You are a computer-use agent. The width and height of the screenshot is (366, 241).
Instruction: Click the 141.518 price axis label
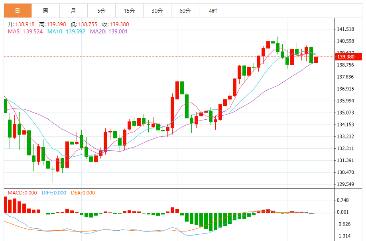(345, 29)
